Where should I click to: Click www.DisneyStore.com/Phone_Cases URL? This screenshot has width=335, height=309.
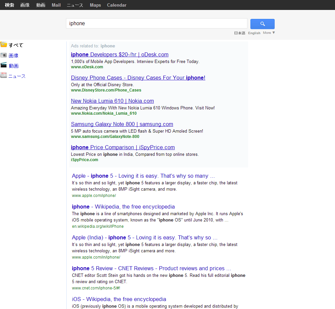[106, 90]
